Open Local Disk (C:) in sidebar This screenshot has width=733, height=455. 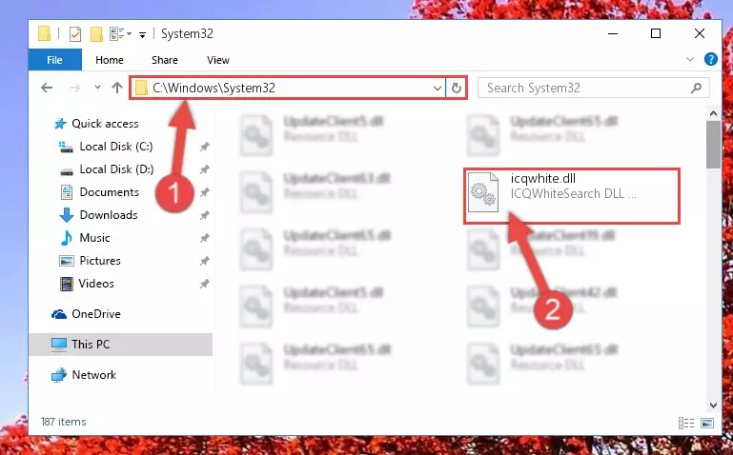click(x=116, y=147)
